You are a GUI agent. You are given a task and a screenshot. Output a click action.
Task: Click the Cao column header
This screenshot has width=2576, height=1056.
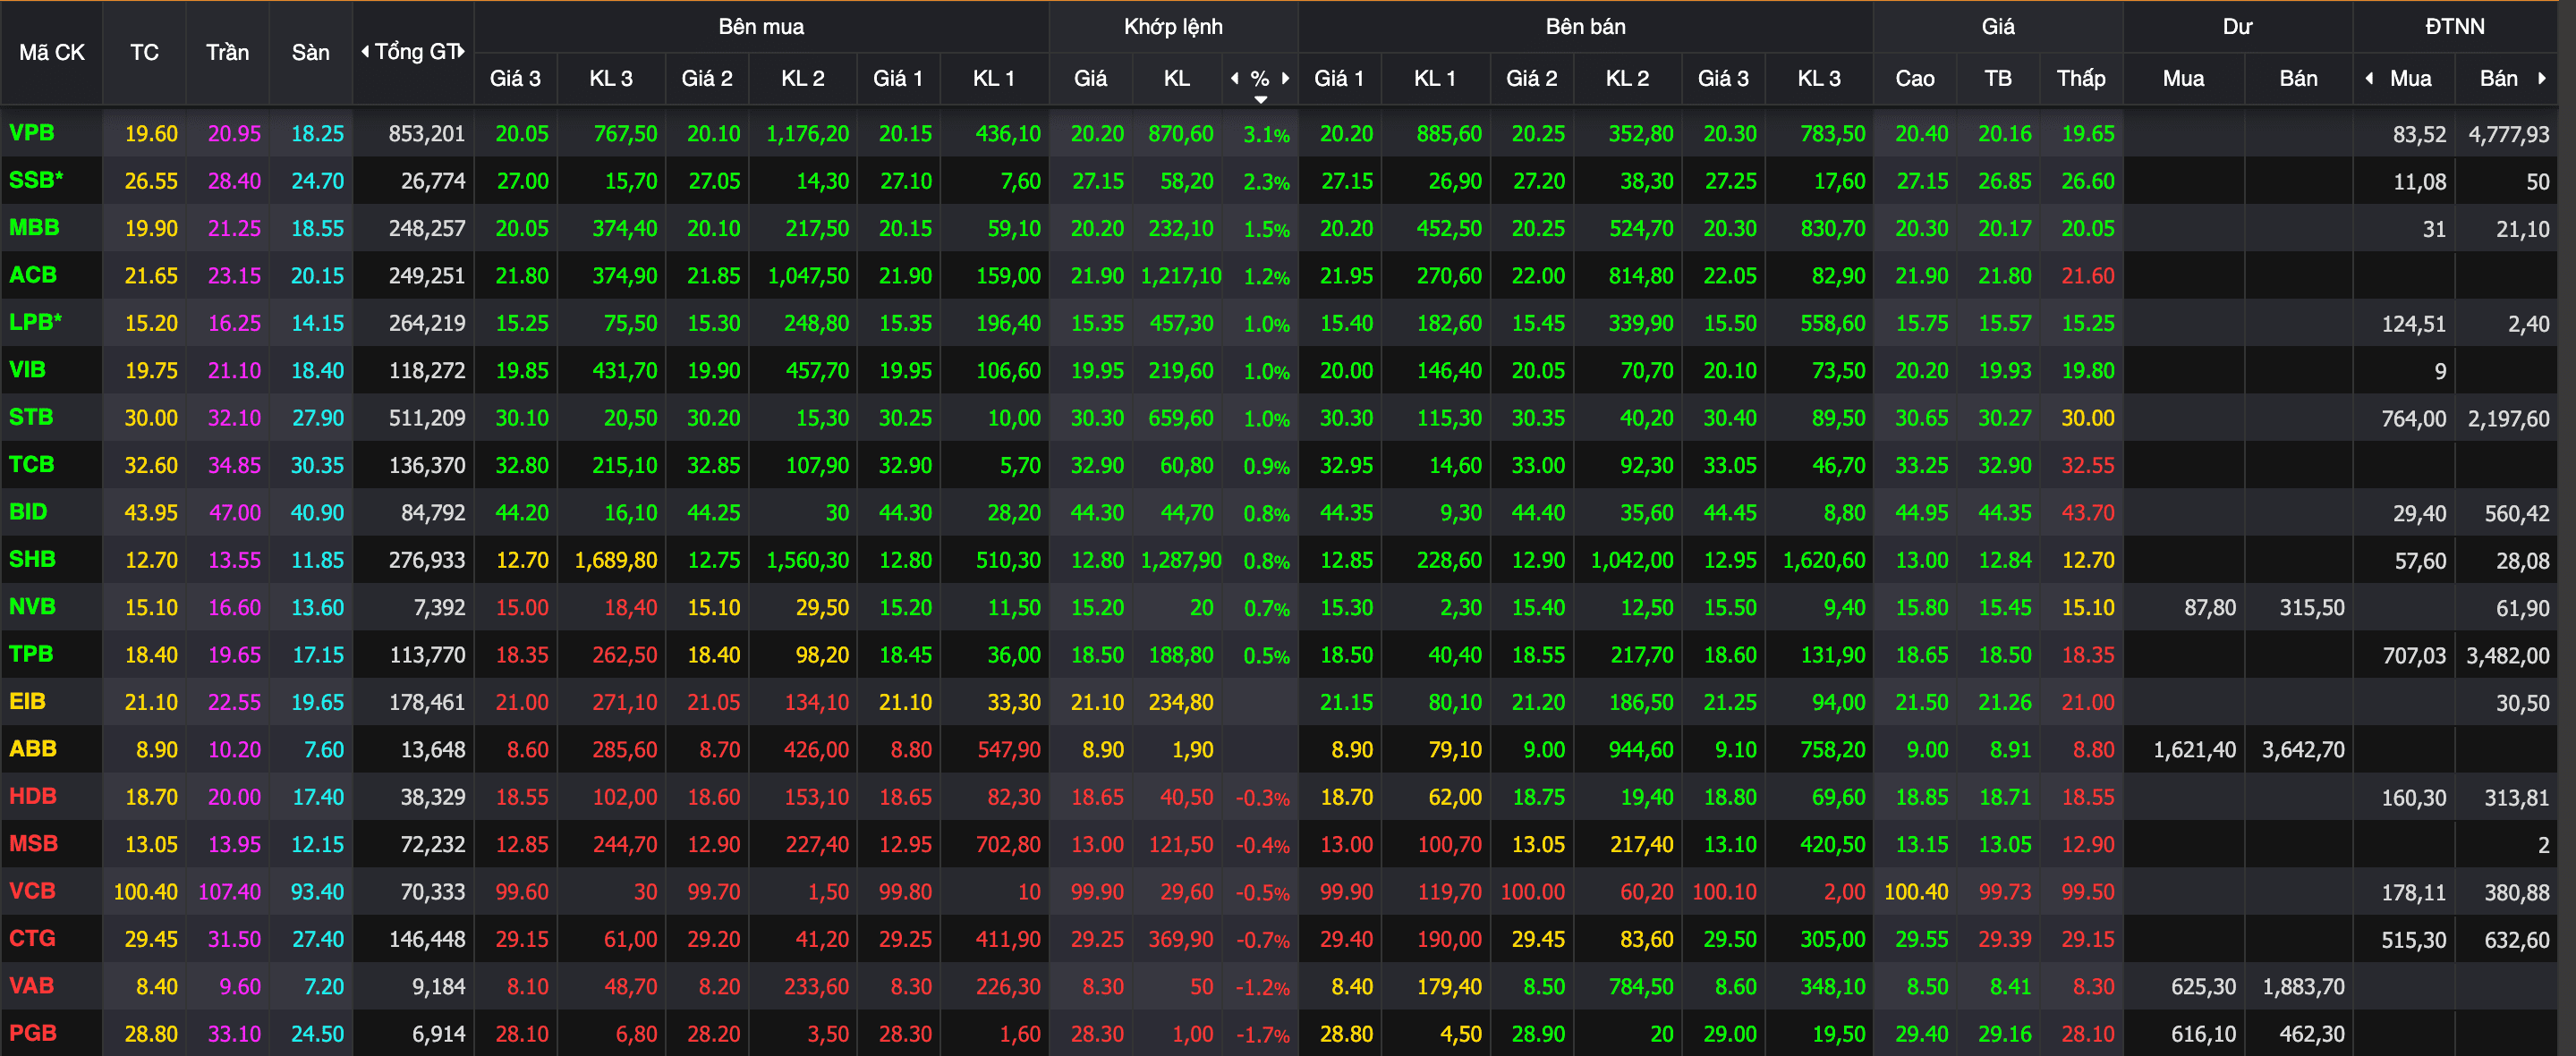click(1914, 78)
